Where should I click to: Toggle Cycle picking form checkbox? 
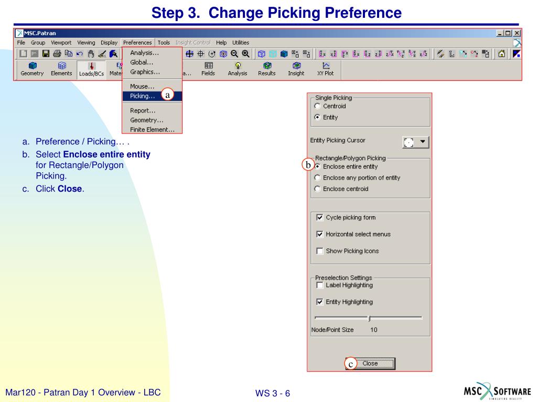[319, 217]
